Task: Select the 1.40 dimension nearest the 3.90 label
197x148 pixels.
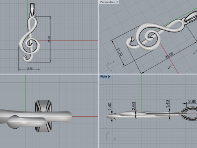Action: (167, 104)
